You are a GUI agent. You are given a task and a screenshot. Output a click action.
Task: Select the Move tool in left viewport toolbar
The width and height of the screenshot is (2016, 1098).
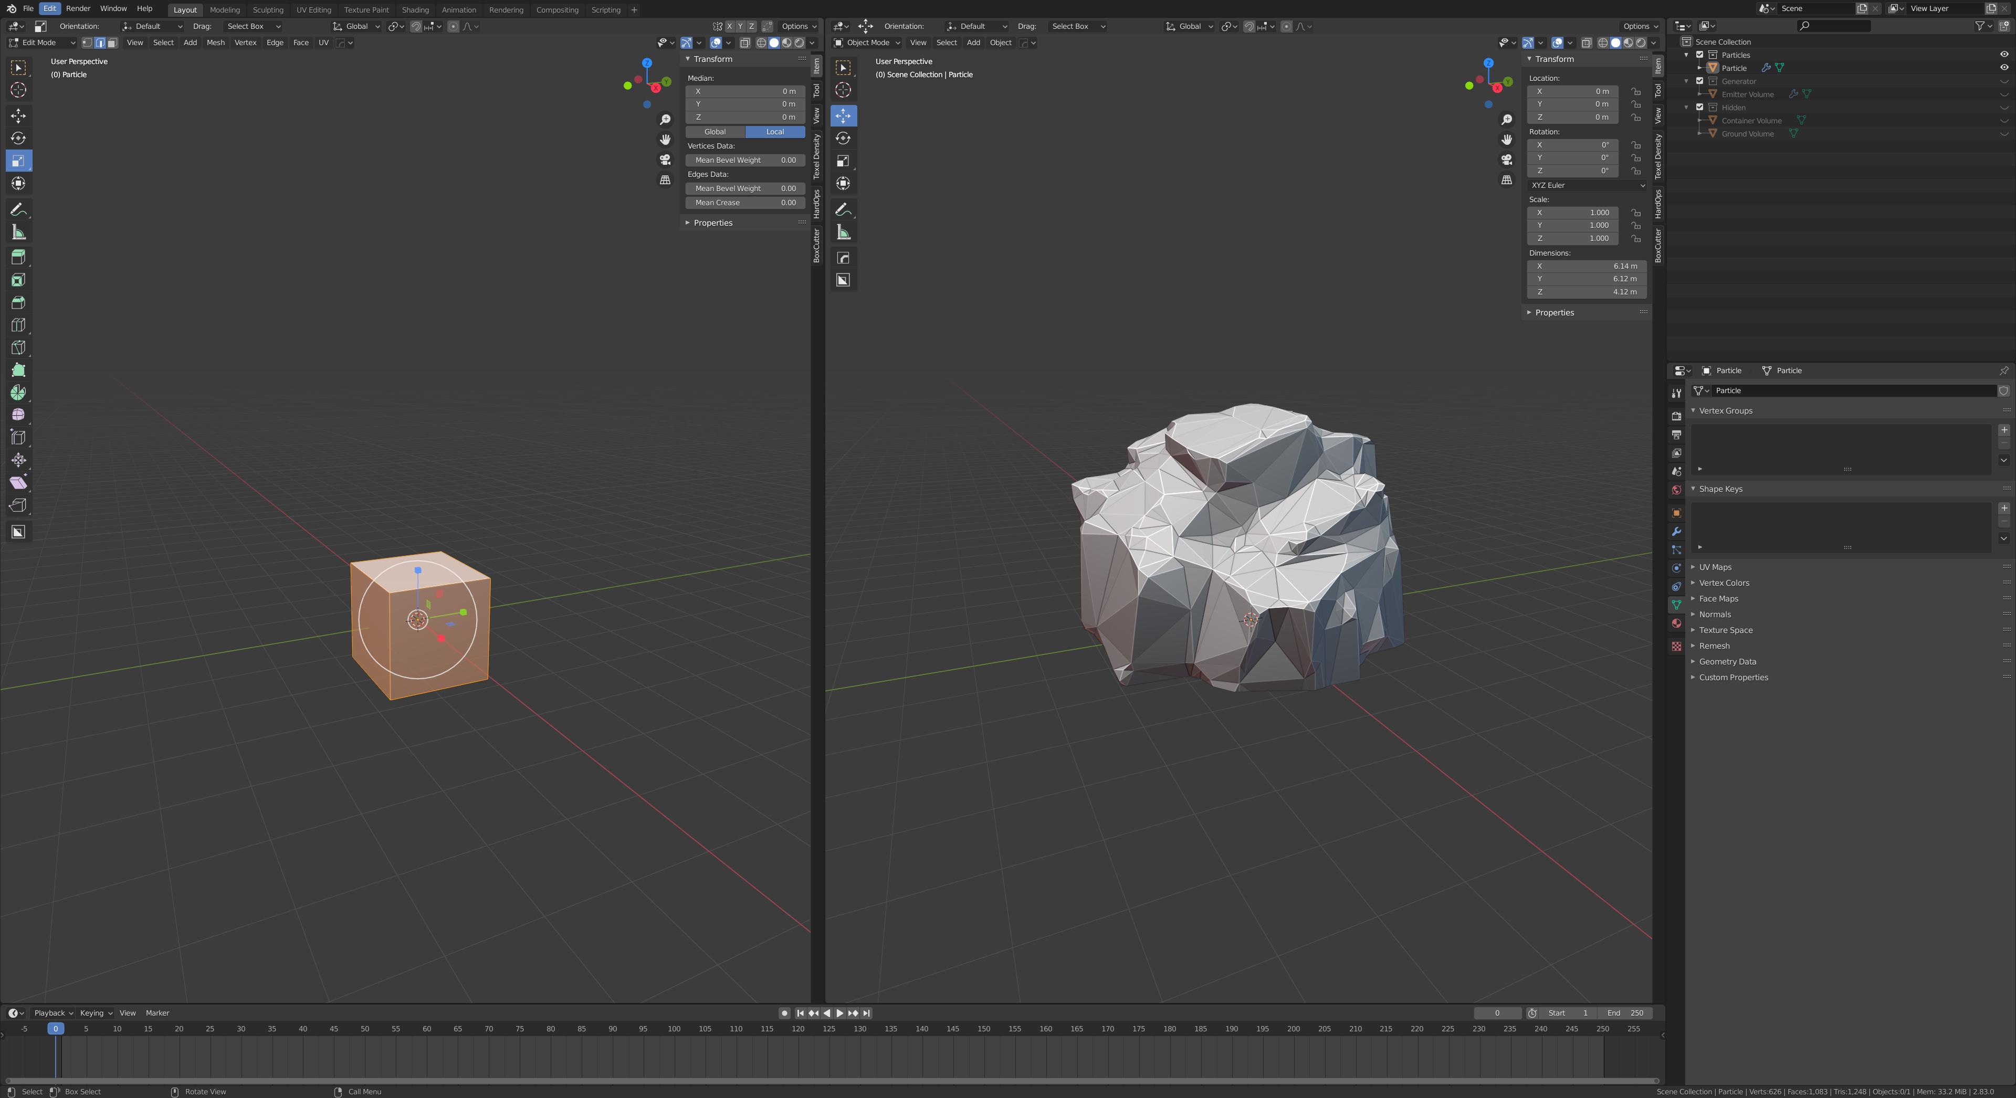click(18, 116)
